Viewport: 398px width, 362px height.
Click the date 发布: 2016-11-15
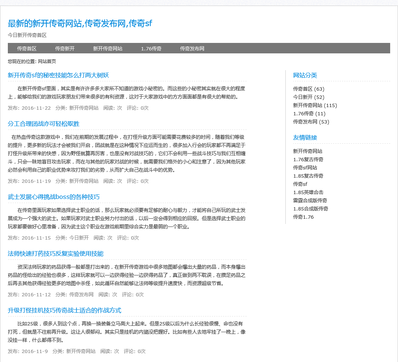tap(29, 238)
